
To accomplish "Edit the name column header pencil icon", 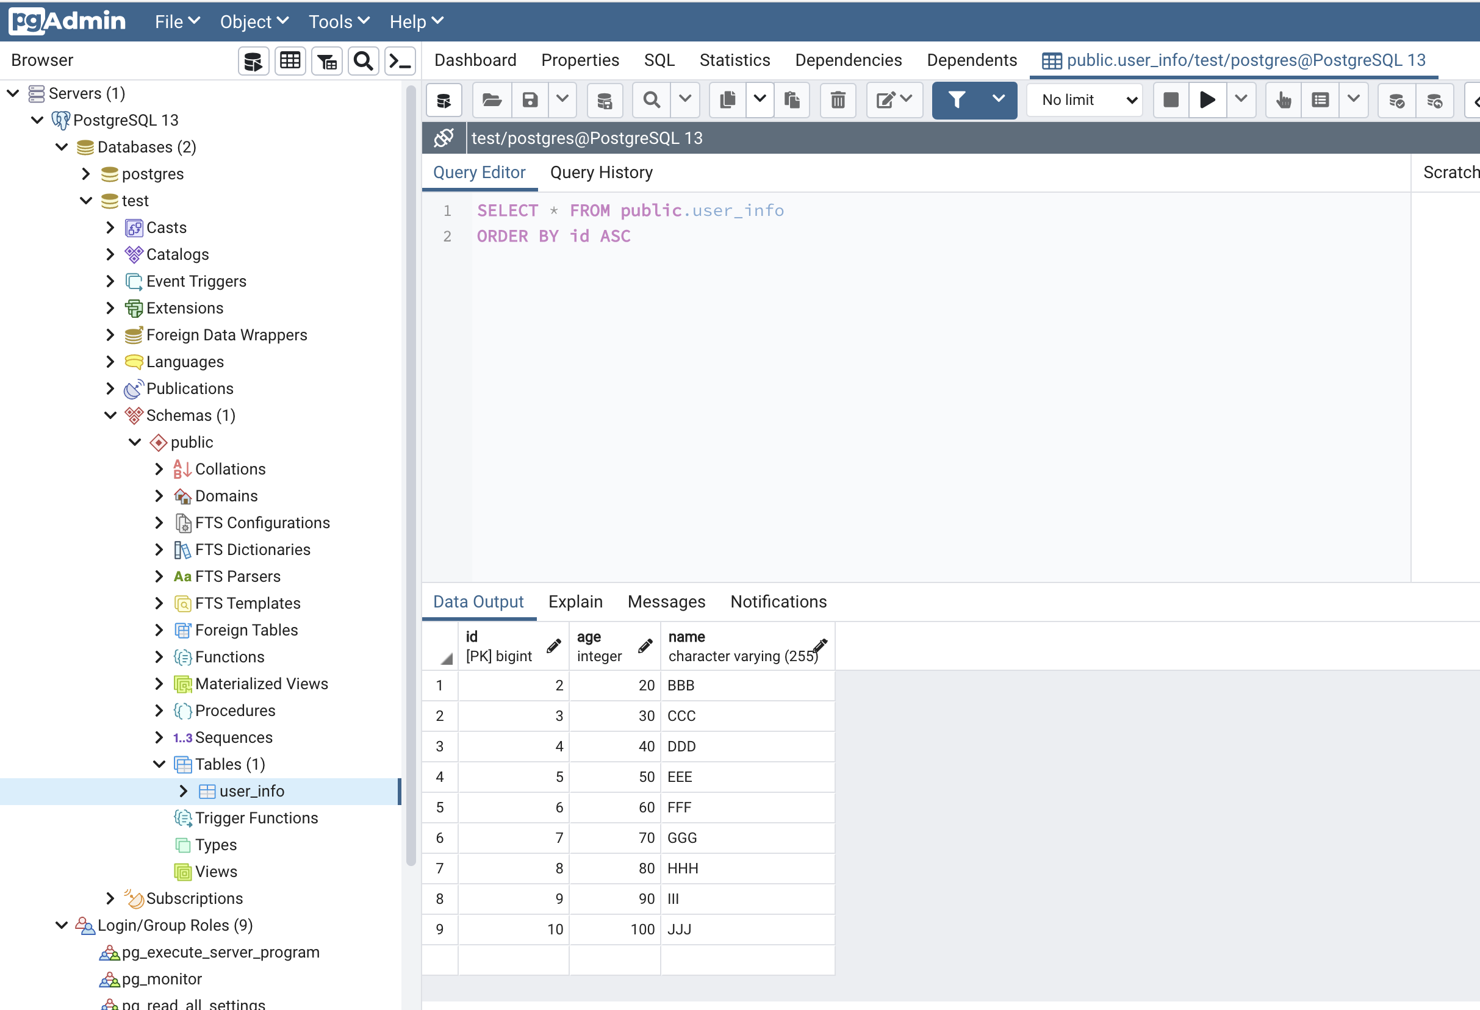I will [x=817, y=646].
